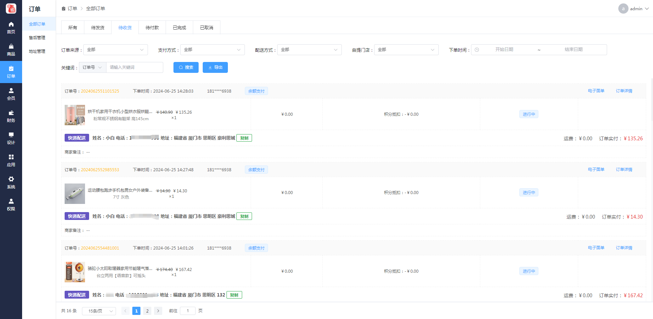The height and width of the screenshot is (319, 653).
Task: Switch to the 待发货 tab
Action: (98, 28)
